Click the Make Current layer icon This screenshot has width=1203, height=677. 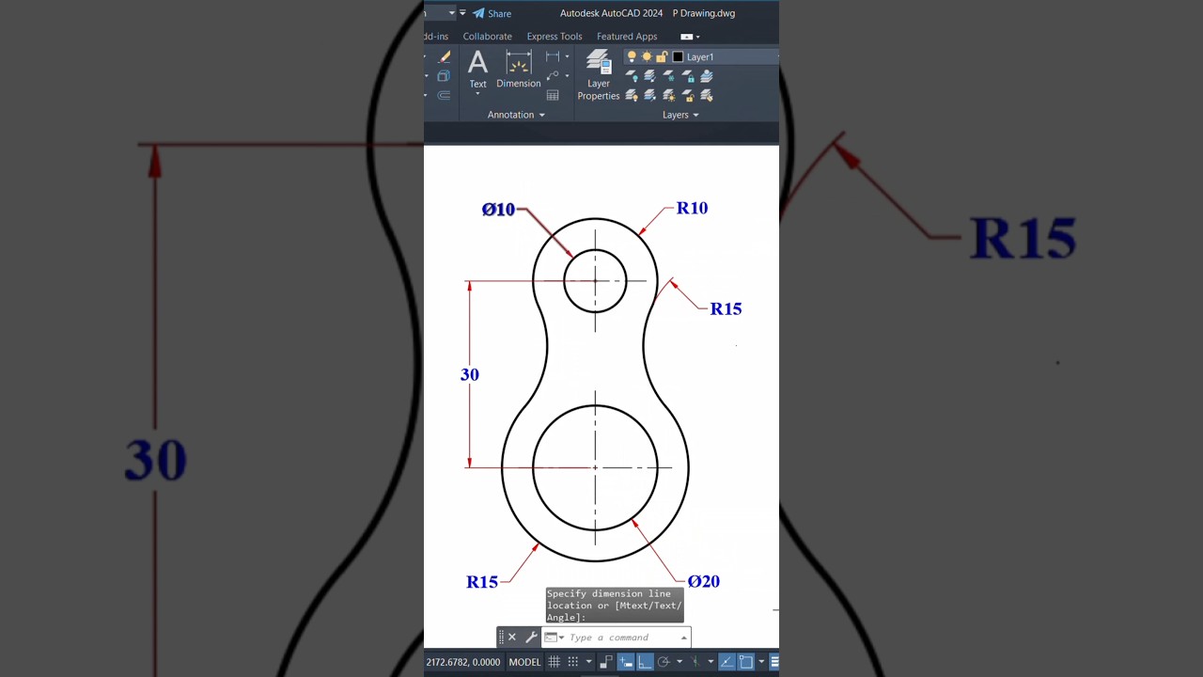coord(706,76)
